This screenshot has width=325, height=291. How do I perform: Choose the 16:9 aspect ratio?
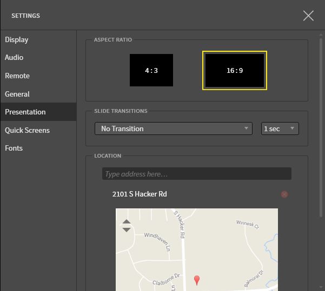click(x=235, y=70)
